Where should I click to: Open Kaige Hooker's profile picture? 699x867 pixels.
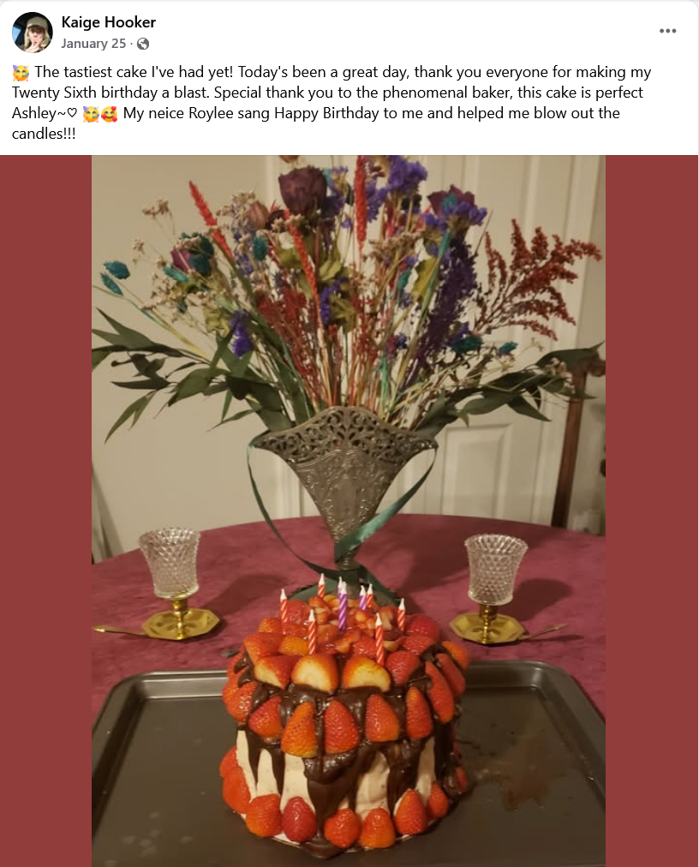pos(32,32)
